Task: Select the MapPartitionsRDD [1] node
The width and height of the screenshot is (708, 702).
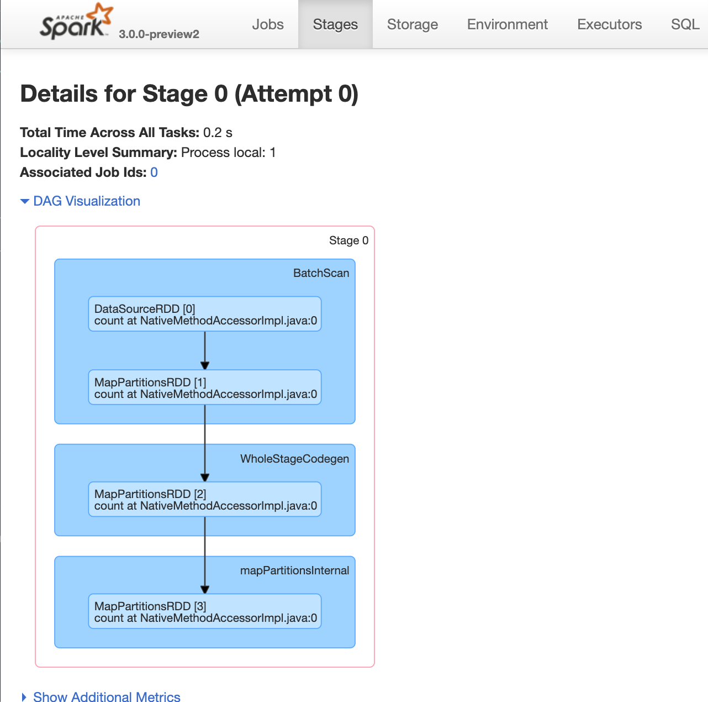Action: point(205,387)
